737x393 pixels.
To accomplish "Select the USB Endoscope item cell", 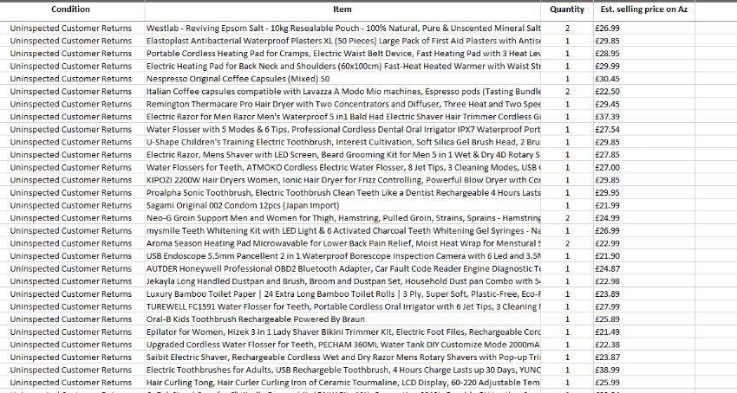I will [x=342, y=256].
